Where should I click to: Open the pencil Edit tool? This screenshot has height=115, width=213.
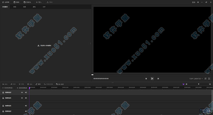pos(38,84)
